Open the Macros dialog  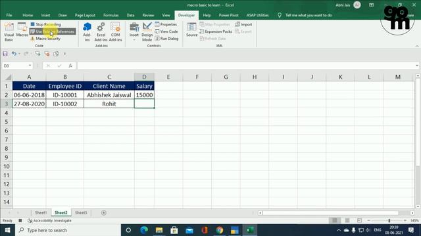tap(22, 30)
